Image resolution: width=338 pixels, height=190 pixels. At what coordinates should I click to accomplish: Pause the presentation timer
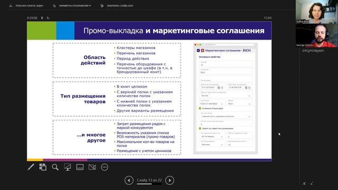tap(42, 18)
